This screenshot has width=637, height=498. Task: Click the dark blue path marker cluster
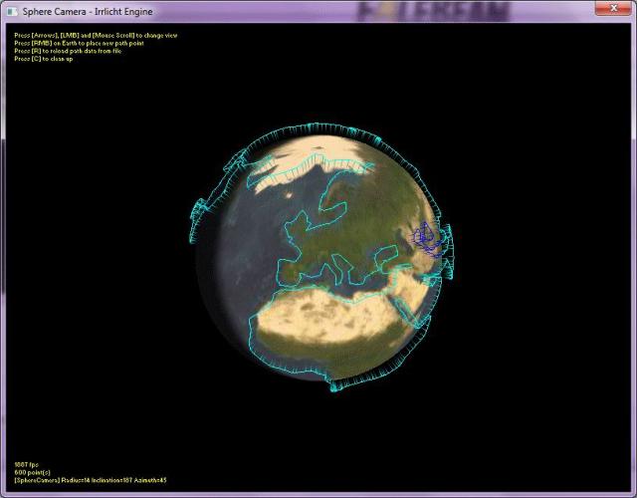point(427,239)
